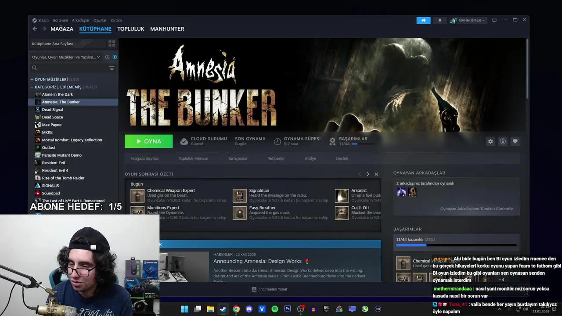
Task: Switch to collections grid view icon
Action: point(112,43)
